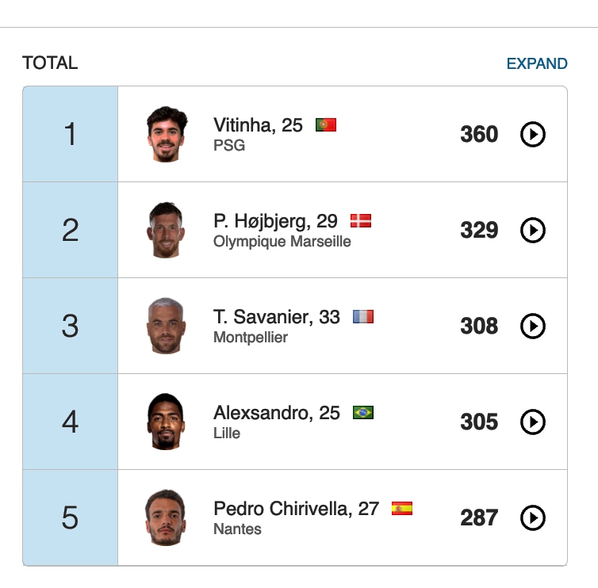
Task: Click Spain flag beside Pedro Chirivella
Action: tap(402, 509)
